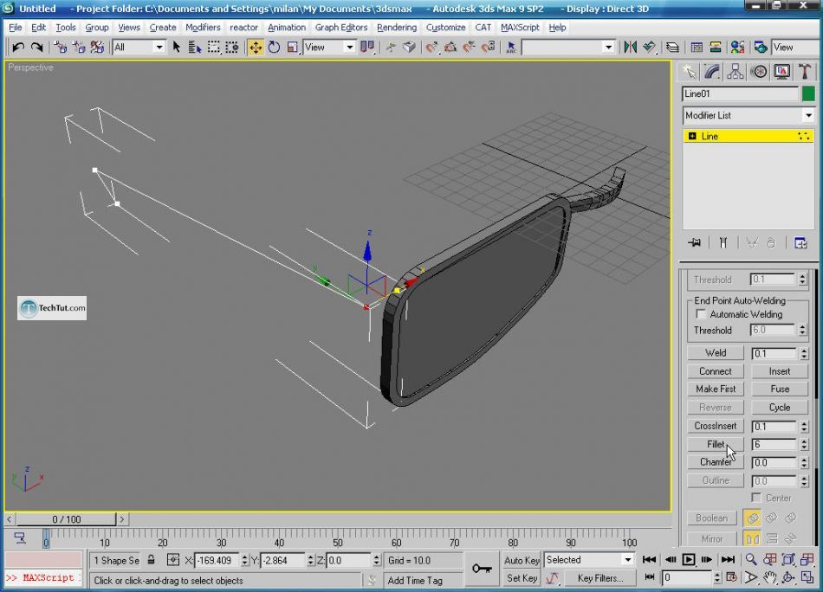Open the All selection filter dropdown
The height and width of the screenshot is (592, 823).
click(139, 48)
